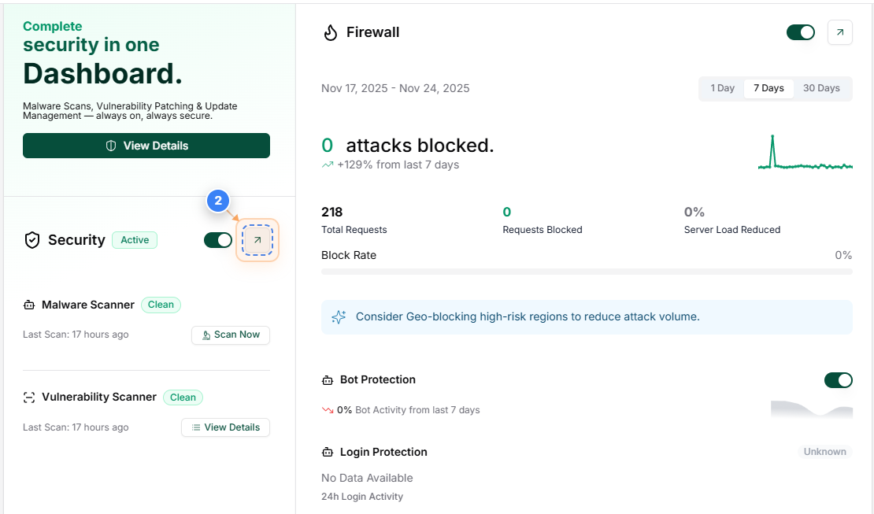Click the 0 attacks blocked headline
The image size is (874, 514).
pos(407,146)
